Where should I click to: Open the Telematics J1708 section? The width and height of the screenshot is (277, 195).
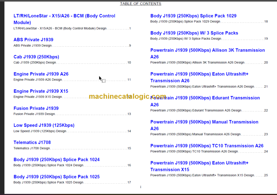coord(32,142)
